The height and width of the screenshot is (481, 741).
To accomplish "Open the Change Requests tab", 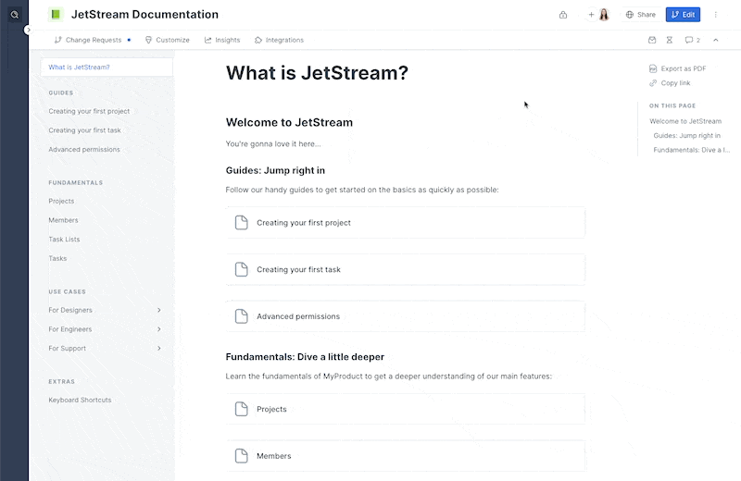I will (x=88, y=40).
